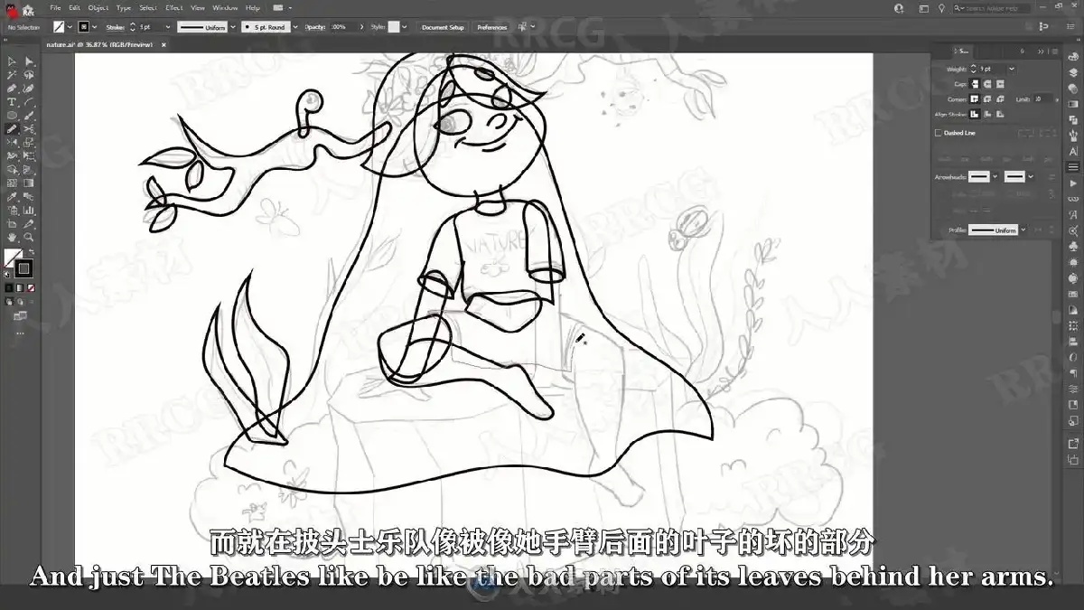Open the Window menu
The height and width of the screenshot is (610, 1084).
(x=225, y=7)
